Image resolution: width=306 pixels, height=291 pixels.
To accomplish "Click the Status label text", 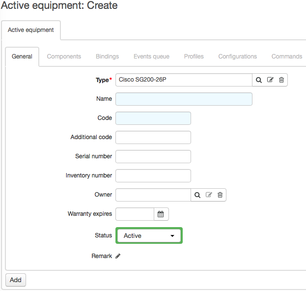I will coord(104,235).
